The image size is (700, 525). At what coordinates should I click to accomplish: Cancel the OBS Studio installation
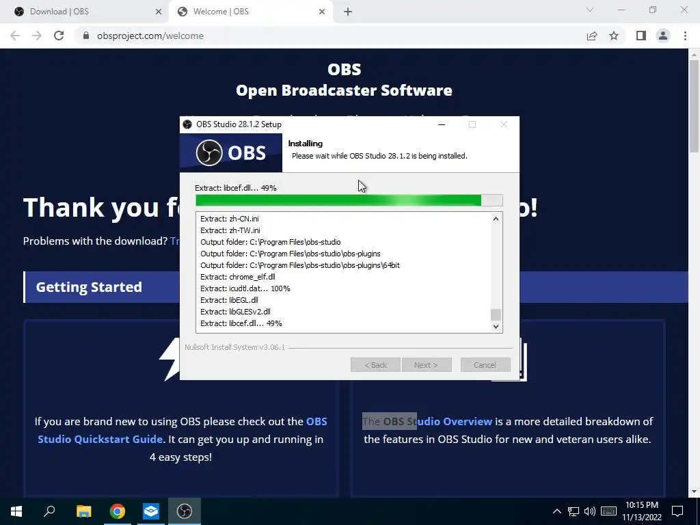pos(485,365)
